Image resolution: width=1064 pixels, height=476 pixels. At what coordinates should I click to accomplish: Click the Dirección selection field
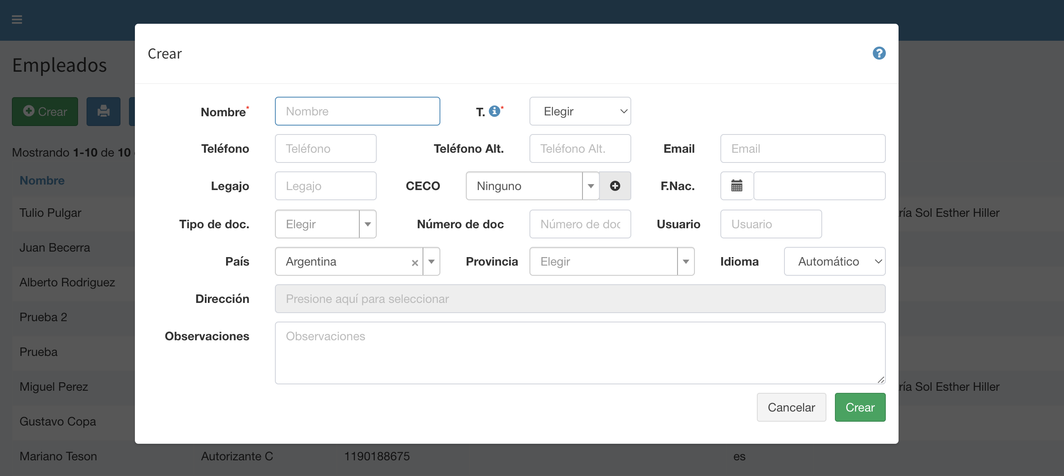580,299
